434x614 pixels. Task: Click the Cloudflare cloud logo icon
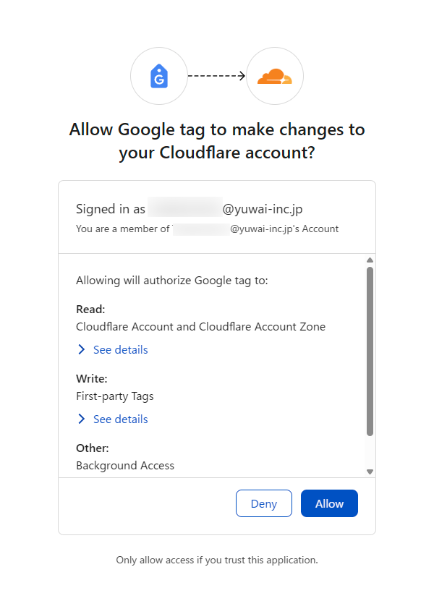[x=275, y=77]
